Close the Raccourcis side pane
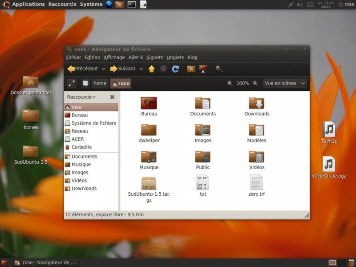The image size is (356, 267). [112, 97]
